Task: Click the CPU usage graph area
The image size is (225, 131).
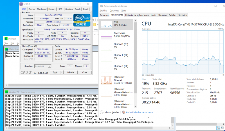Action: click(x=183, y=52)
